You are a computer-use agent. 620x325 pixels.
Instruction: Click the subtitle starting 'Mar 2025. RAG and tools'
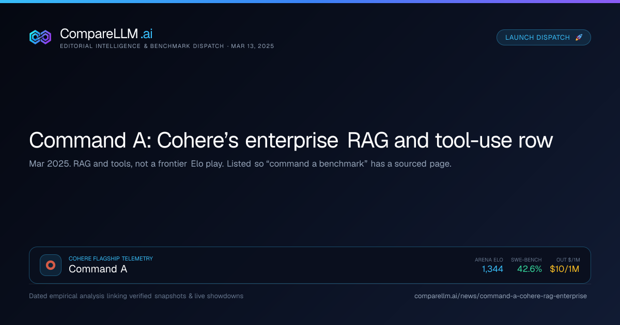pyautogui.click(x=240, y=164)
